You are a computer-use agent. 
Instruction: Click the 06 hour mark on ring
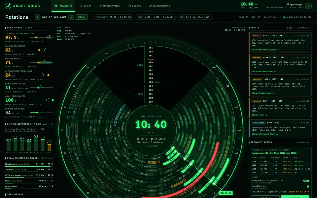tap(228, 86)
